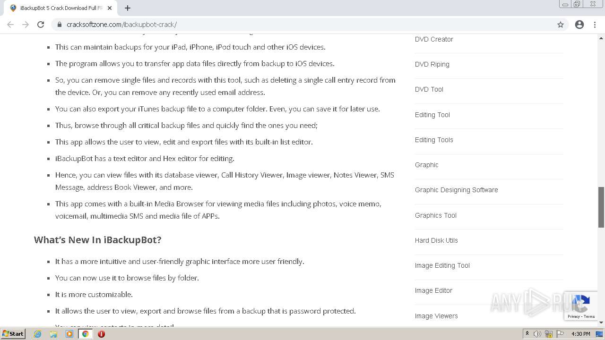605x340 pixels.
Task: Switch to Chrome in the taskbar
Action: 85,334
